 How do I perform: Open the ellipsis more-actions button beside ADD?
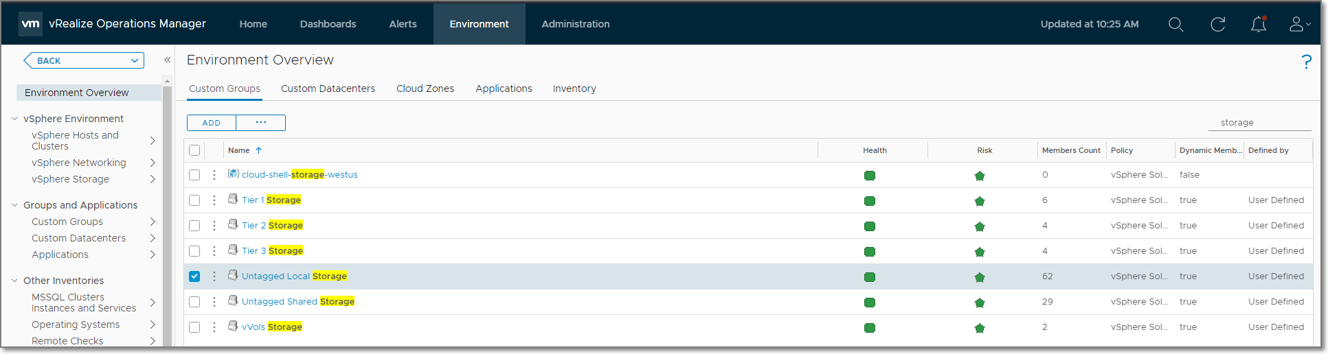tap(261, 123)
